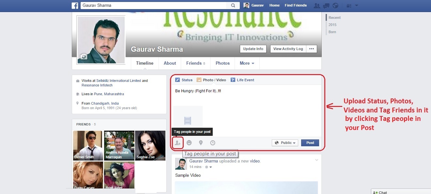The image size is (431, 194).
Task: Click the Update Info button
Action: point(253,49)
